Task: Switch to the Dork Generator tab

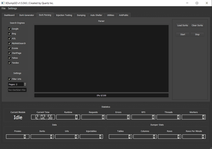Action: (27, 15)
